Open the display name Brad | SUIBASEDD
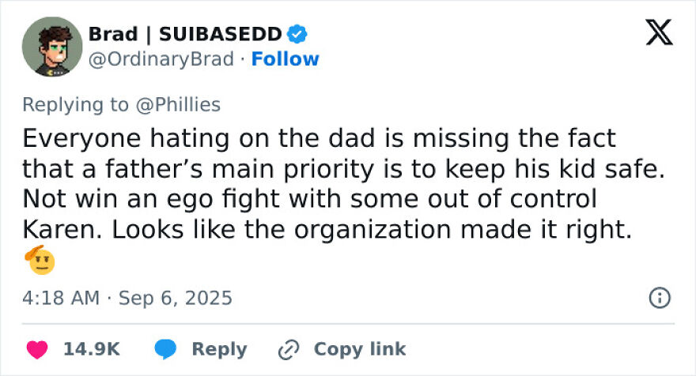Screen dimensions: 696x376 coord(185,34)
